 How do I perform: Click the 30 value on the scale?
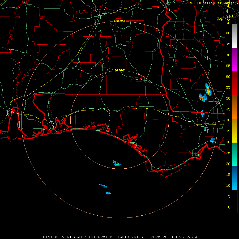pyautogui.click(x=228, y=142)
